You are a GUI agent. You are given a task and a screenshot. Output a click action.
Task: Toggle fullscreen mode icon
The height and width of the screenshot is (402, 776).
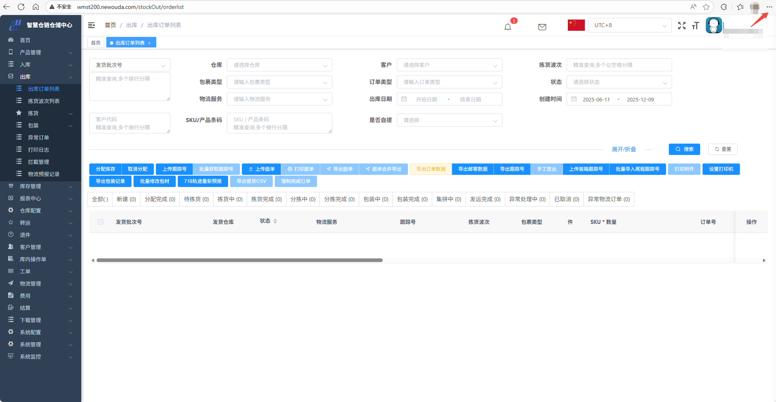(x=681, y=26)
